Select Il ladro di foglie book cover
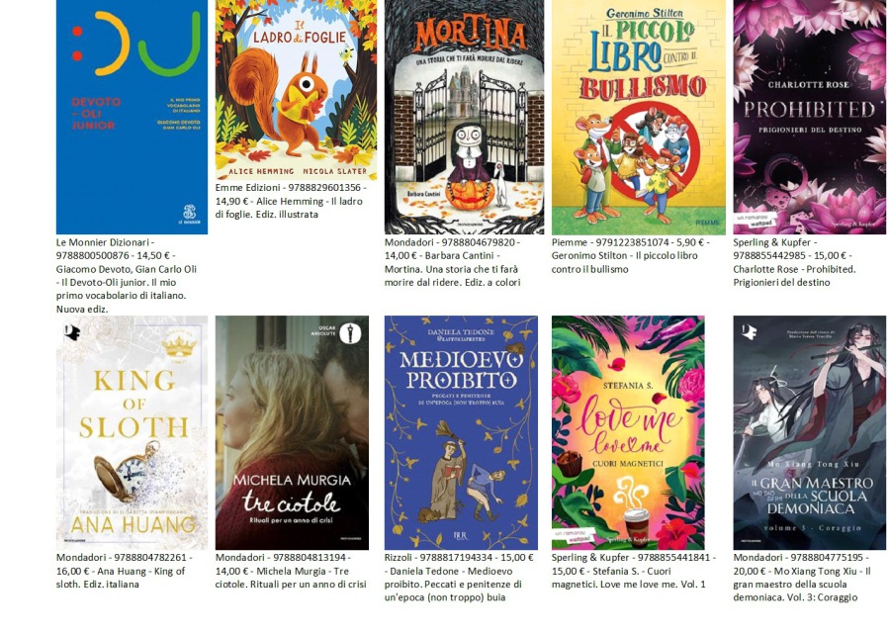Screen dimensions: 890x635 click(296, 90)
